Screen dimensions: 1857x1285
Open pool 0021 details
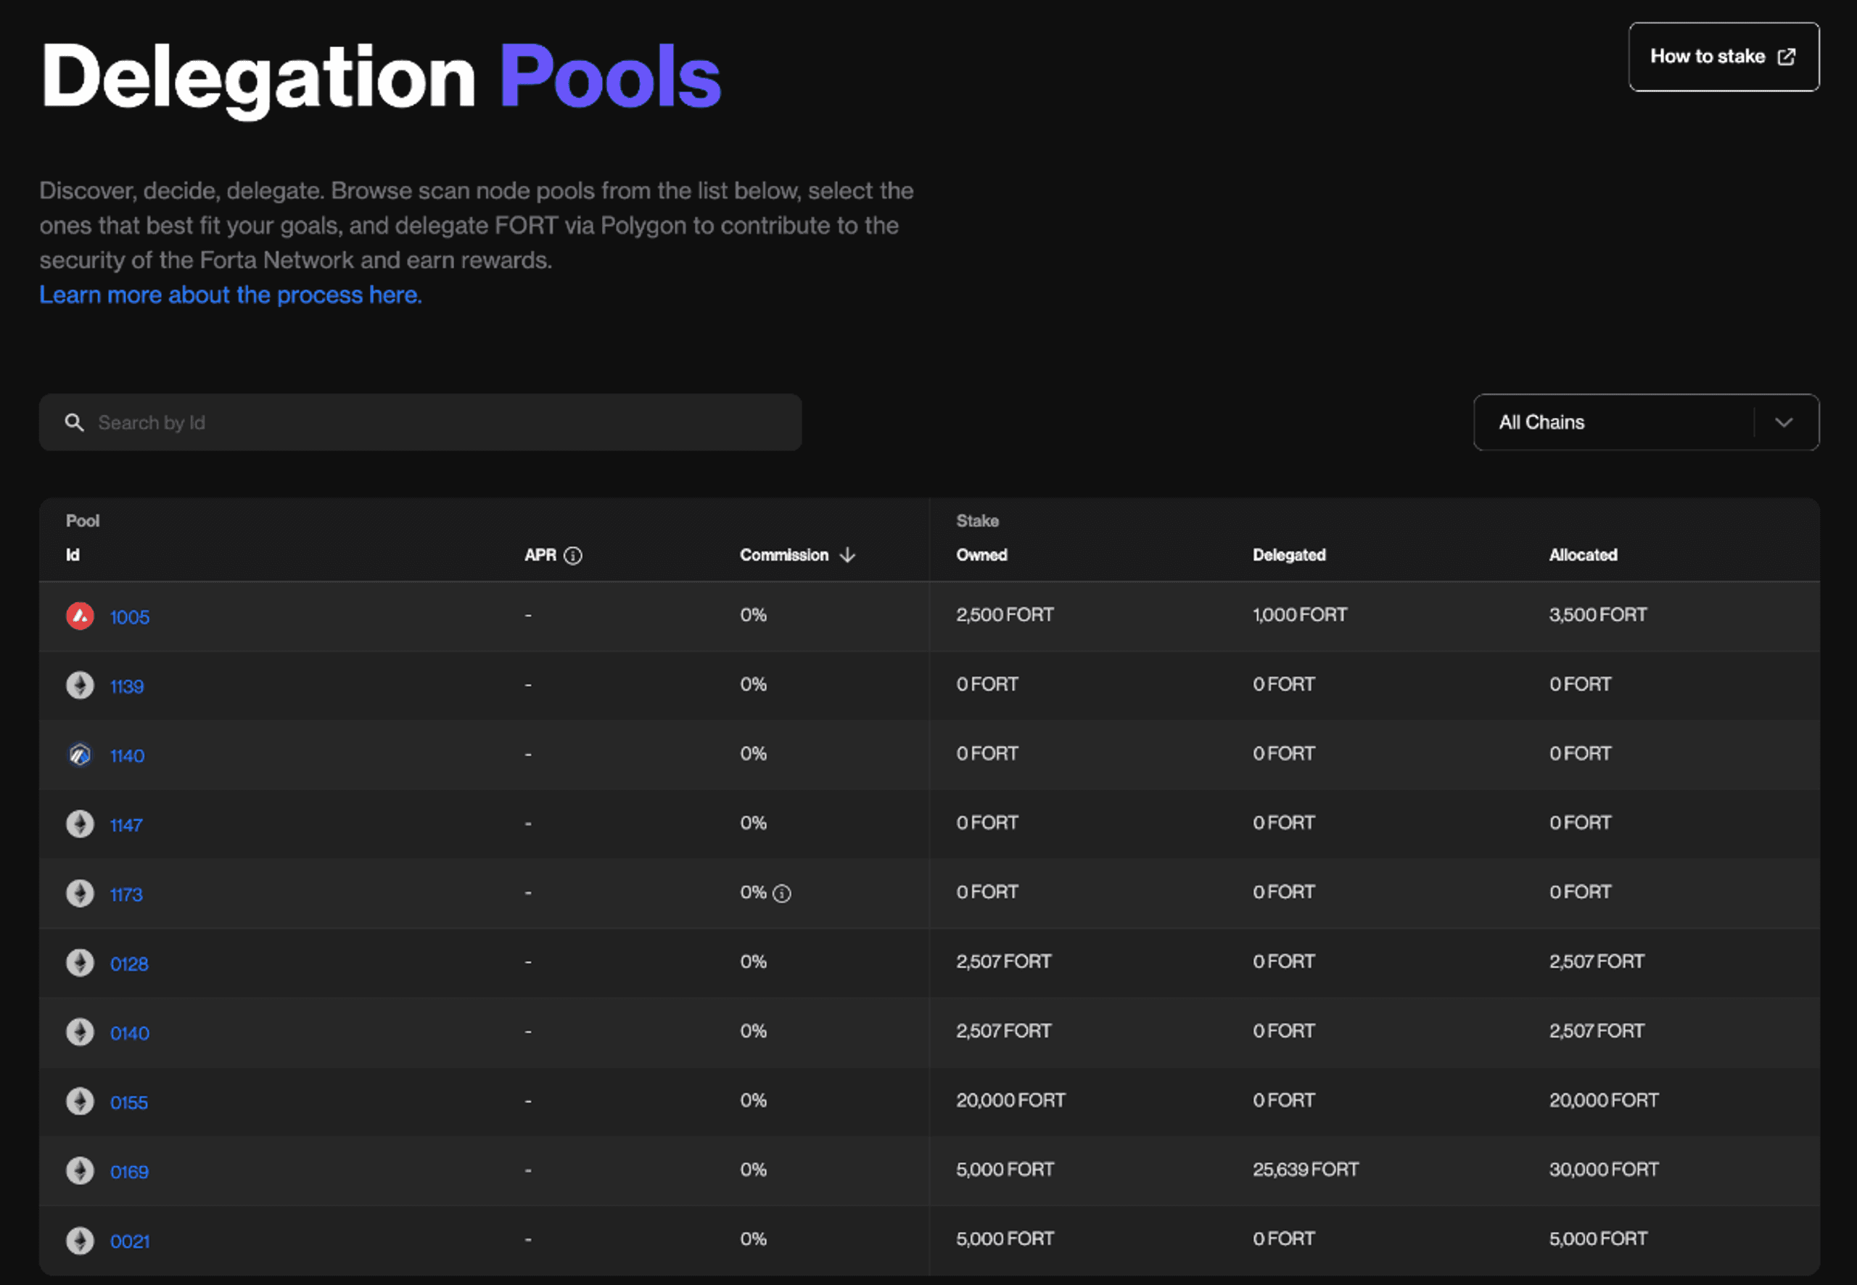(130, 1241)
